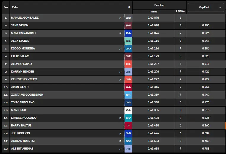The height and width of the screenshot is (154, 226).
Task: Select rider Aron Canet's name
Action: 20,87
